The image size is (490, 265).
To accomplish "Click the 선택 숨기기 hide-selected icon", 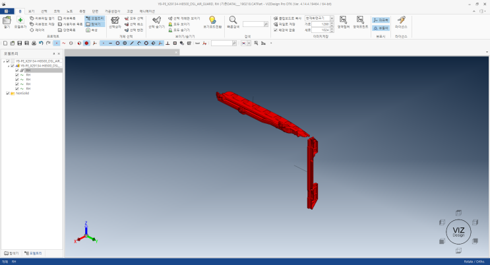I will [156, 20].
